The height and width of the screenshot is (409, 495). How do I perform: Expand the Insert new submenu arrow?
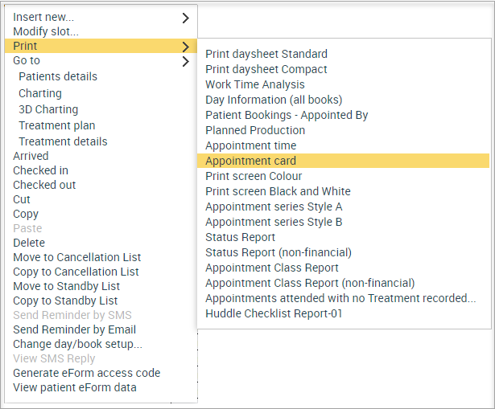(x=186, y=18)
